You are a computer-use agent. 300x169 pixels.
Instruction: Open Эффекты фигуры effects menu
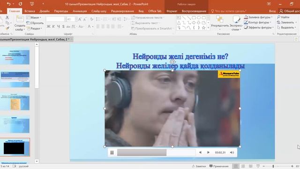259,28
